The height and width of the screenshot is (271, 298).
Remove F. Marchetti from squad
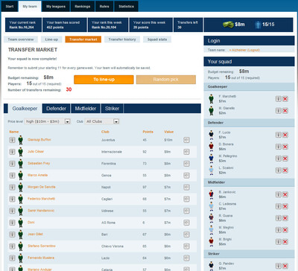tap(285, 99)
